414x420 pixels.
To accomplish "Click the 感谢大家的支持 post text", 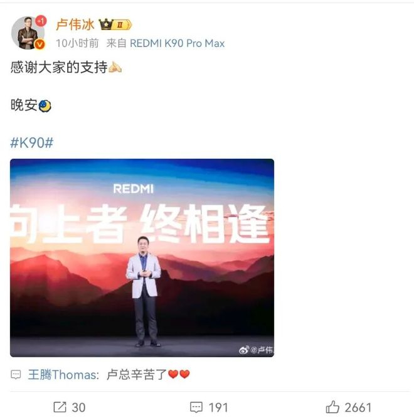I will 59,67.
